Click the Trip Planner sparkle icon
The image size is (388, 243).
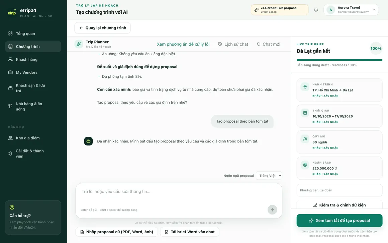(x=79, y=44)
